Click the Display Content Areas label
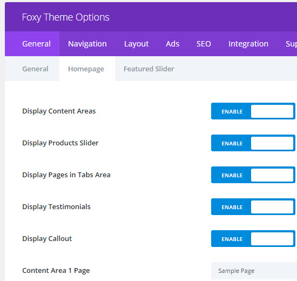The height and width of the screenshot is (281, 297). (x=59, y=111)
